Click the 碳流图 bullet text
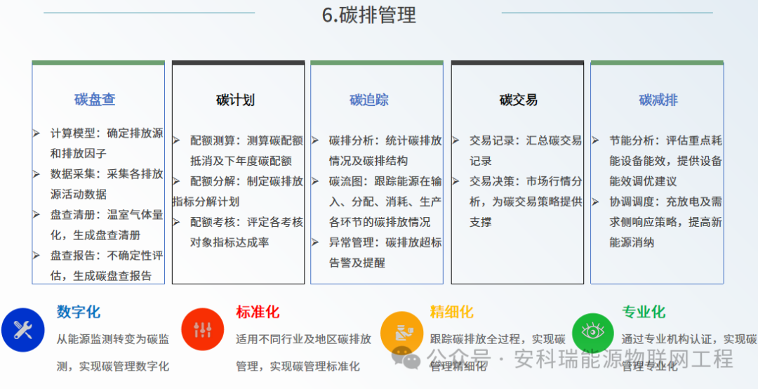The image size is (758, 389). point(385,202)
